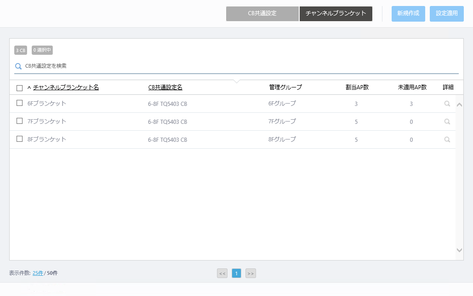Click 未適用AP数 value 0 in 8F row
Viewport: 473px width, 296px height.
coord(411,140)
